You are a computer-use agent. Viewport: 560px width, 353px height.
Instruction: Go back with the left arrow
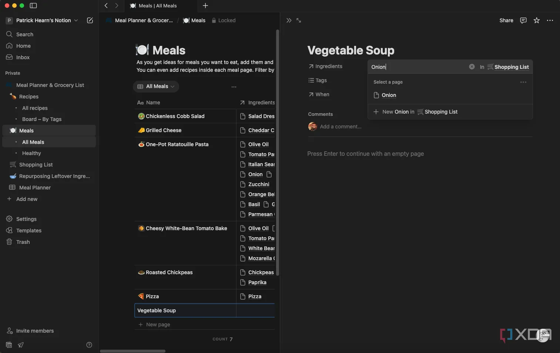[x=106, y=6]
